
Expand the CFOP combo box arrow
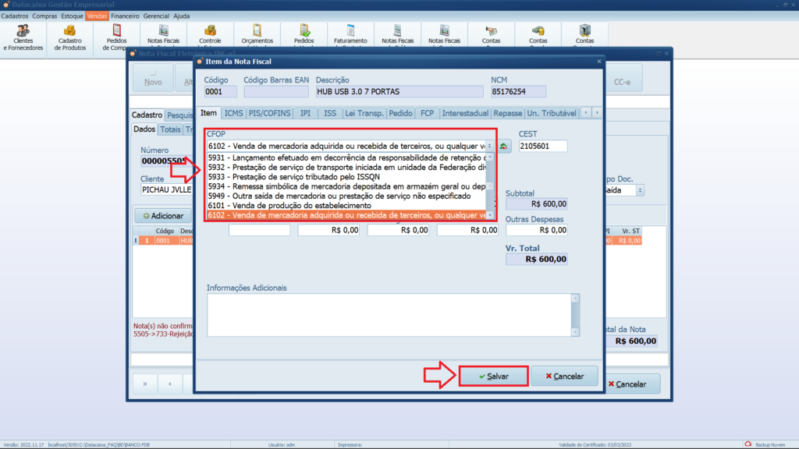(x=489, y=146)
